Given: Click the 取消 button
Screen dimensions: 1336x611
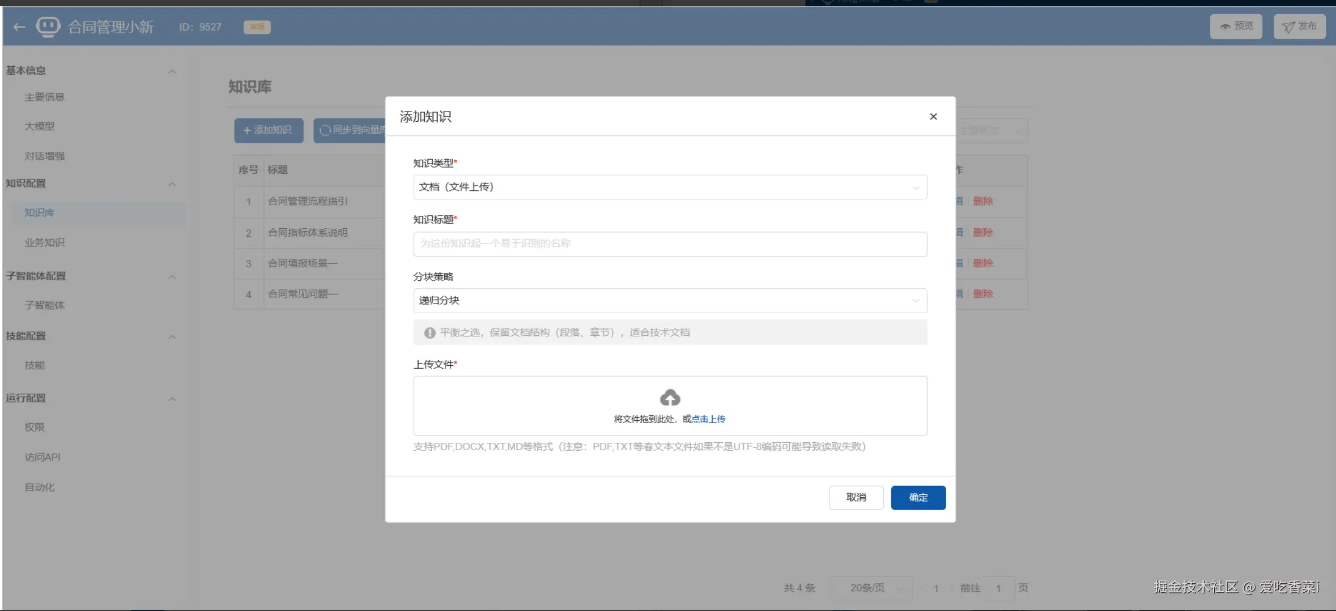Looking at the screenshot, I should coord(856,498).
